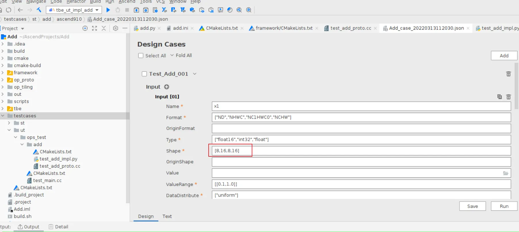This screenshot has width=519, height=232.
Task: Run the tbe_ut_impl_add configuration
Action: (108, 10)
